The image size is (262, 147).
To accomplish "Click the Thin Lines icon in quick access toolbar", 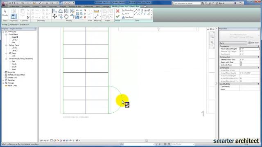I will click(x=61, y=3).
